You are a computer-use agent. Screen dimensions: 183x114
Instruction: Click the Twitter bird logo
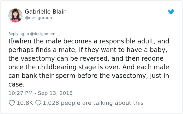171,12
